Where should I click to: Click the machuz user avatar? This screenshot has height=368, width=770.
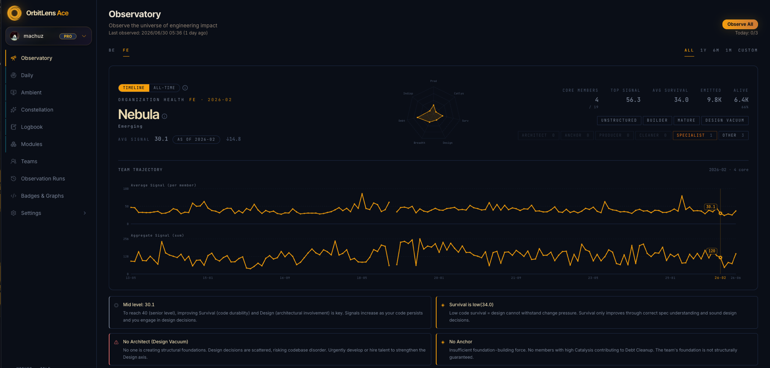[x=15, y=36]
